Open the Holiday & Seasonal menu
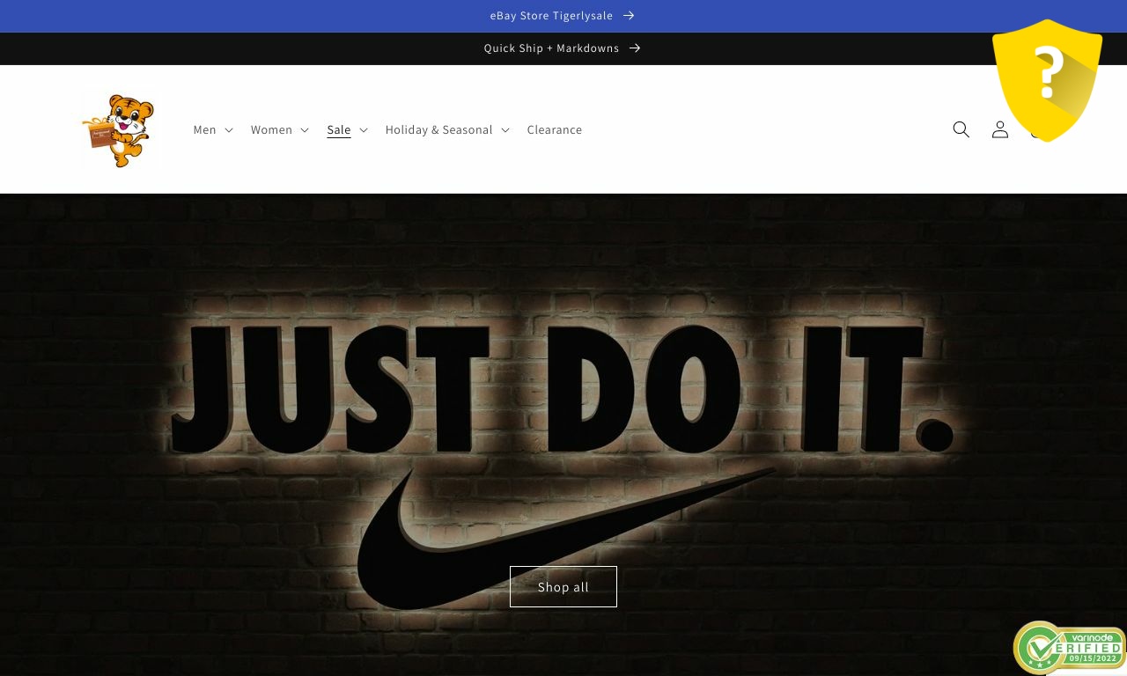Image resolution: width=1127 pixels, height=676 pixels. pyautogui.click(x=447, y=129)
